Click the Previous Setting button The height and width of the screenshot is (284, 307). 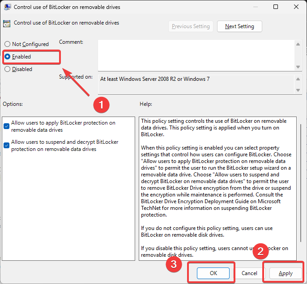(x=191, y=26)
